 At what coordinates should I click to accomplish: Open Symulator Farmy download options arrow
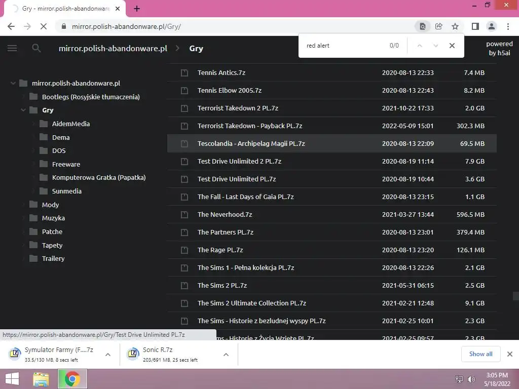(108, 355)
